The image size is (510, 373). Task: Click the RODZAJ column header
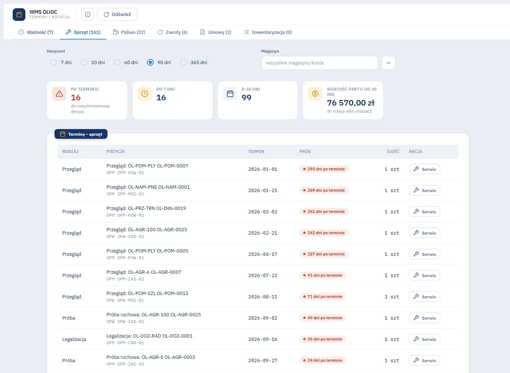click(70, 151)
